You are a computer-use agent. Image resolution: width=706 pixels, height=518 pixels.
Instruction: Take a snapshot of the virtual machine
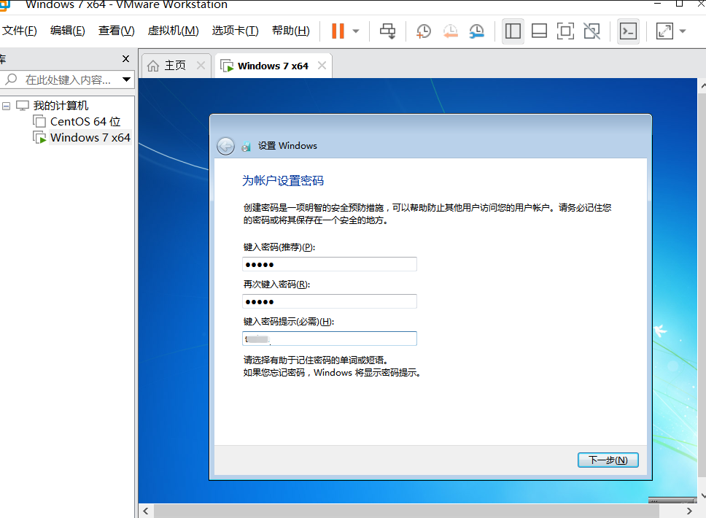tap(423, 31)
